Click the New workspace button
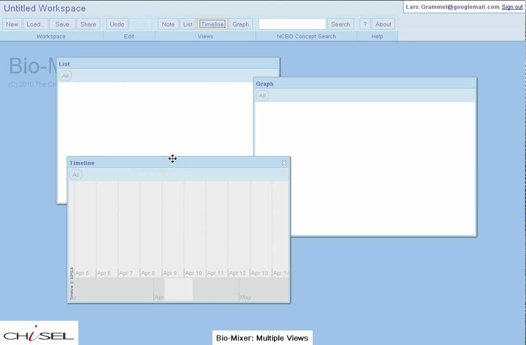 coord(12,24)
